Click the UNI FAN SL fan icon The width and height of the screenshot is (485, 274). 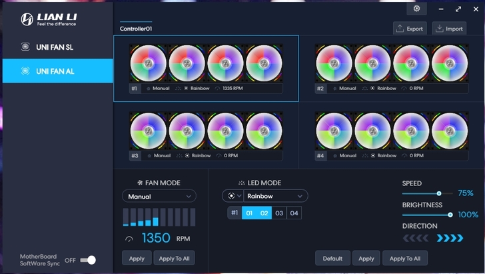pos(25,47)
